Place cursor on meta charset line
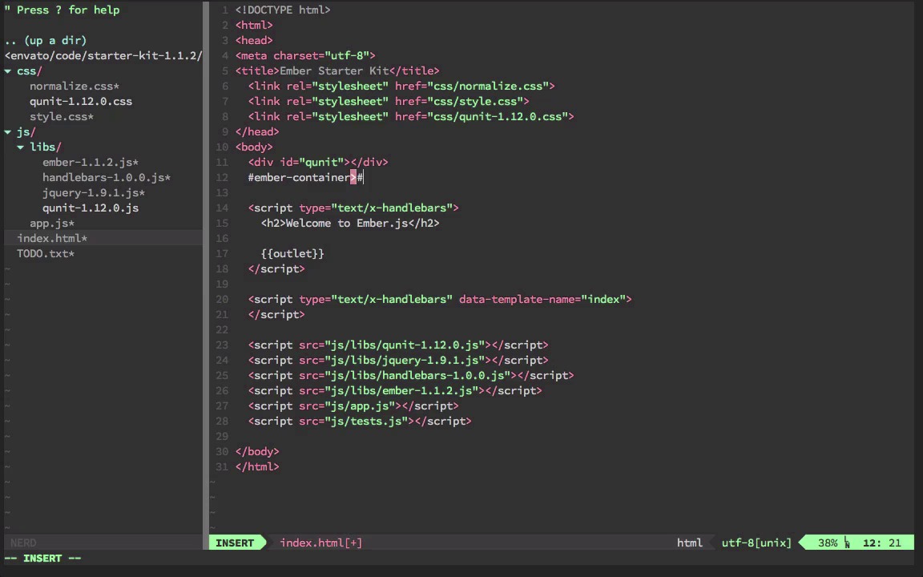Image resolution: width=923 pixels, height=577 pixels. (305, 56)
